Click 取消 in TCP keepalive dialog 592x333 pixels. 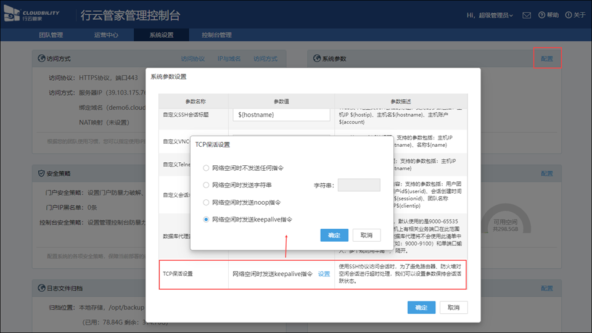[366, 236]
